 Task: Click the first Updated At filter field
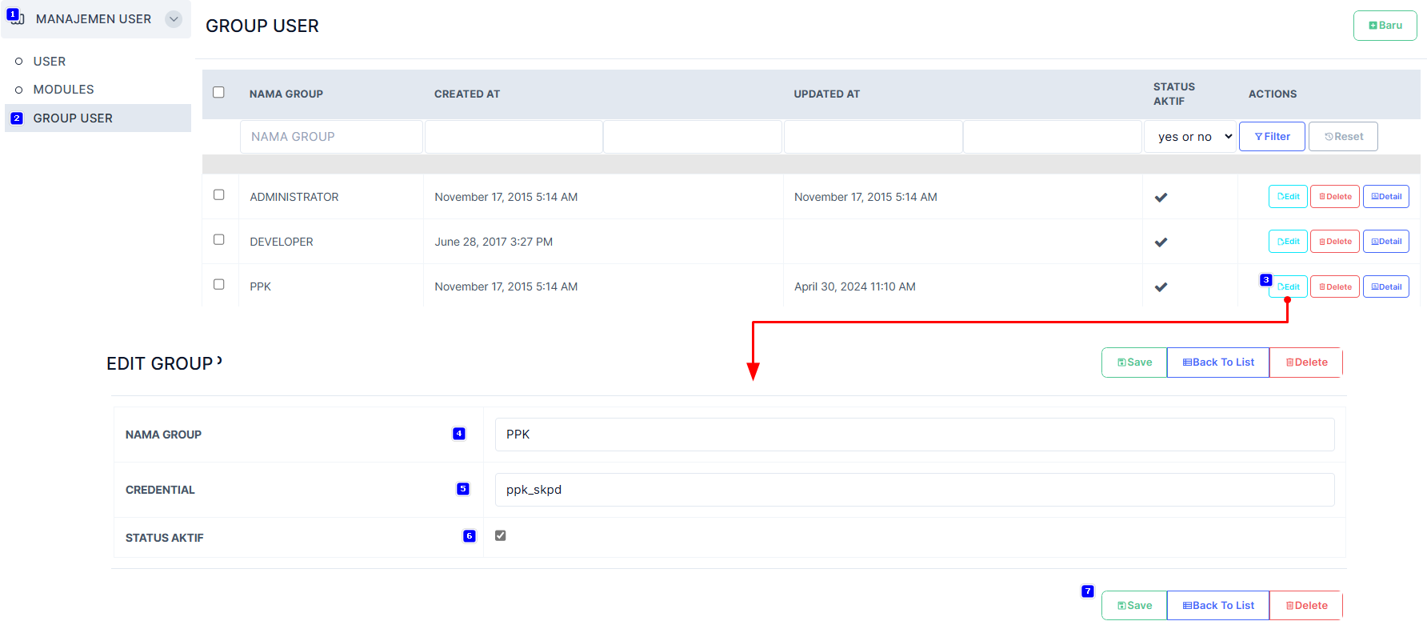point(873,137)
